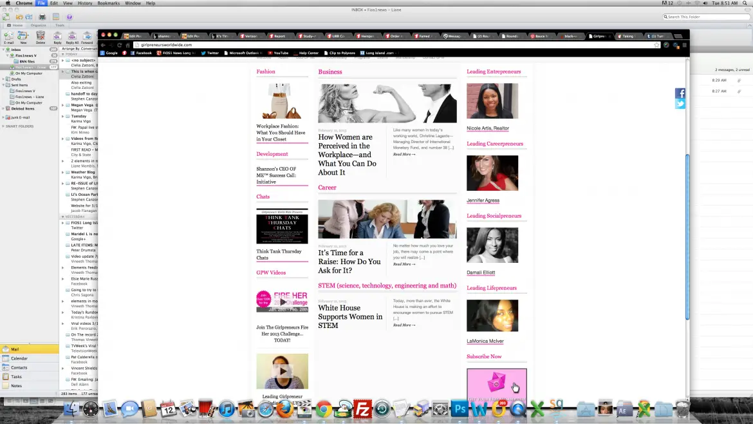The image size is (753, 424).
Task: Open Photoshop from the Dock
Action: (460, 409)
